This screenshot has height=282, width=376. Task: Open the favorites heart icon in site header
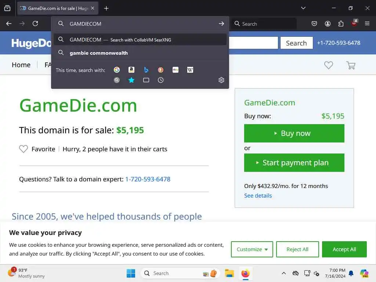coord(329,65)
